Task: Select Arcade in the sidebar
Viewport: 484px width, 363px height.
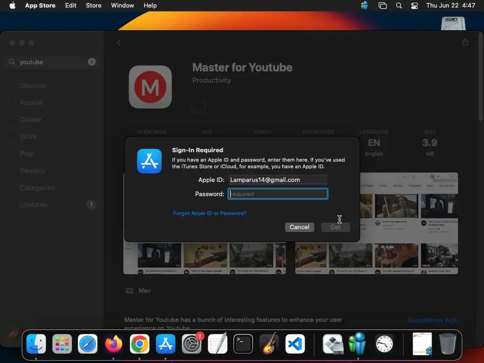Action: (31, 103)
